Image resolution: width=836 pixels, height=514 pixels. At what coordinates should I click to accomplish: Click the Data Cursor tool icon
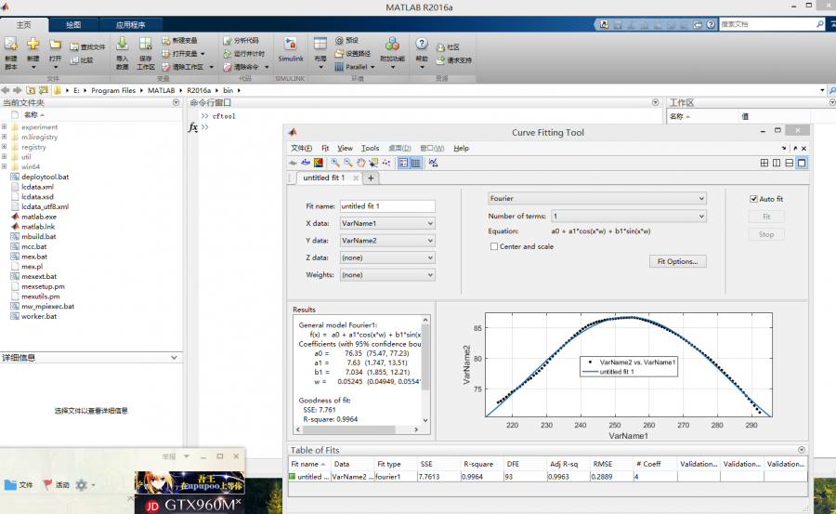[x=374, y=163]
